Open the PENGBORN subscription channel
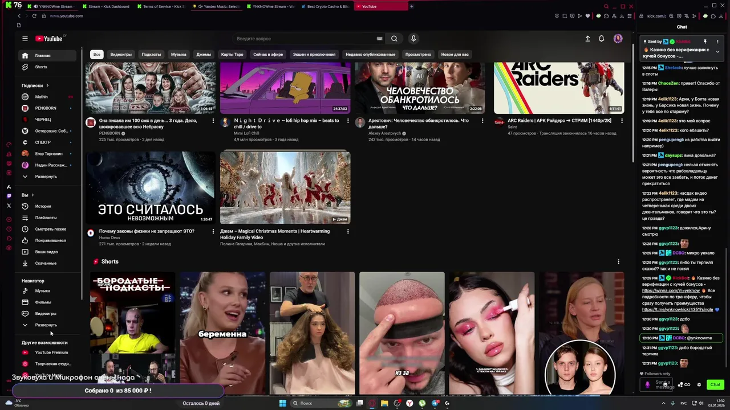 (x=47, y=108)
